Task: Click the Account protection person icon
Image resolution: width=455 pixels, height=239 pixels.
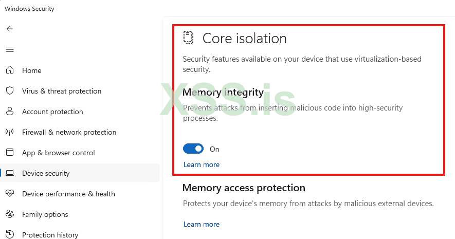Action: tap(10, 112)
